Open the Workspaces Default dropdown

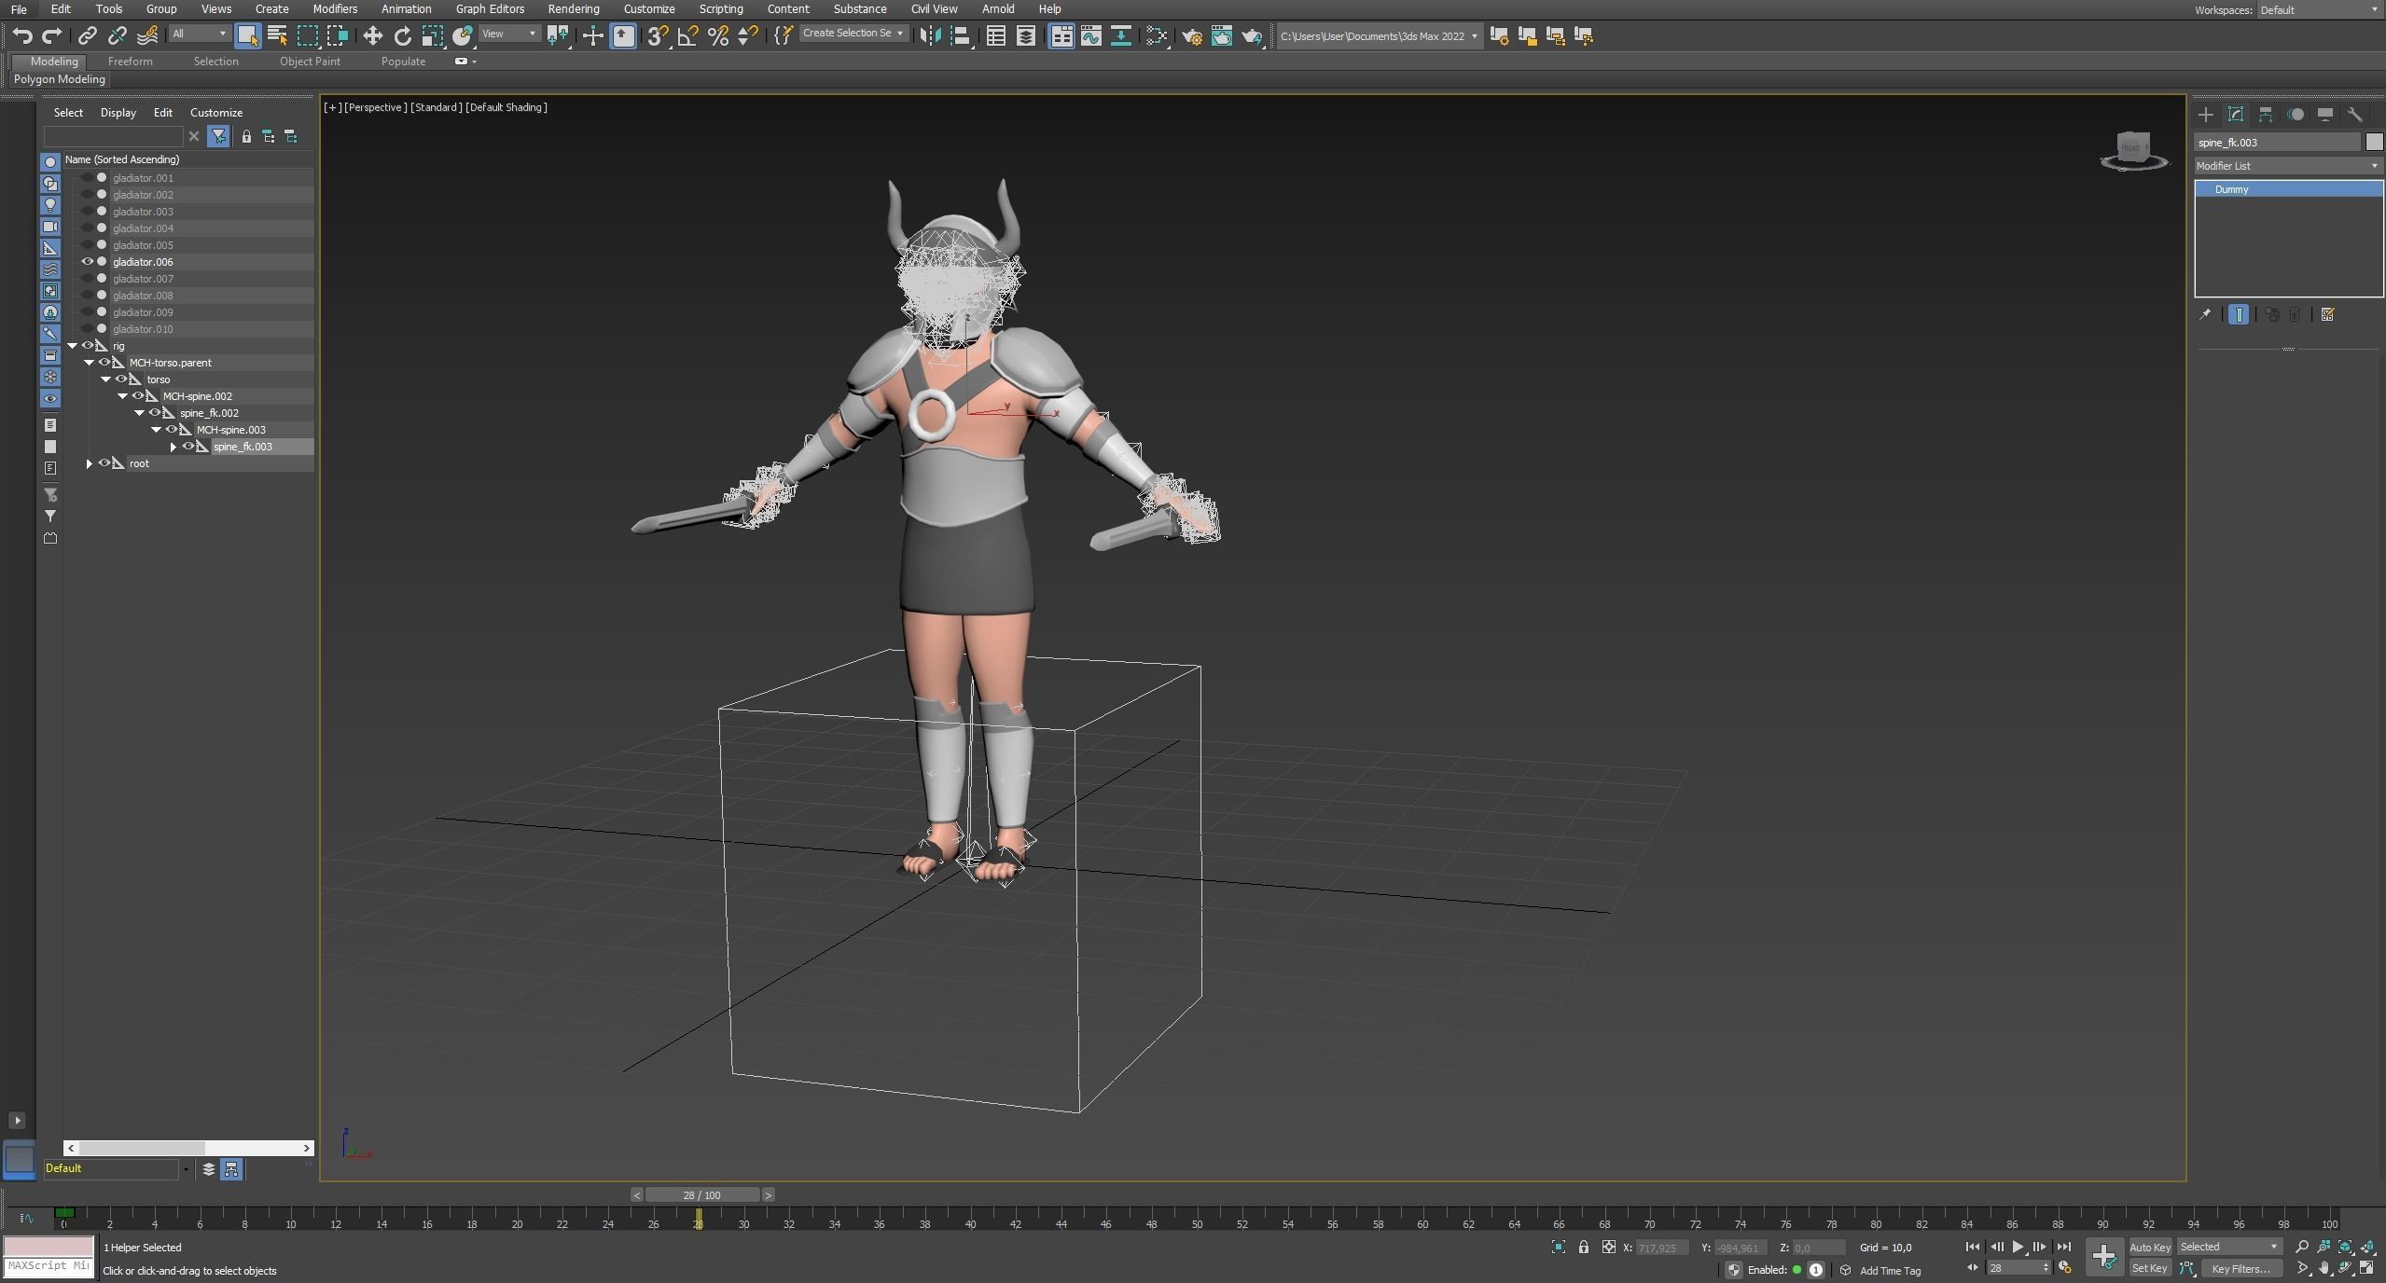coord(2320,10)
